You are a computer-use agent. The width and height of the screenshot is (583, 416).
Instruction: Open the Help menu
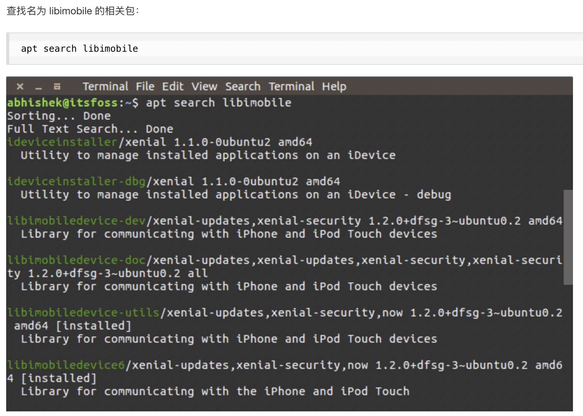[x=334, y=86]
